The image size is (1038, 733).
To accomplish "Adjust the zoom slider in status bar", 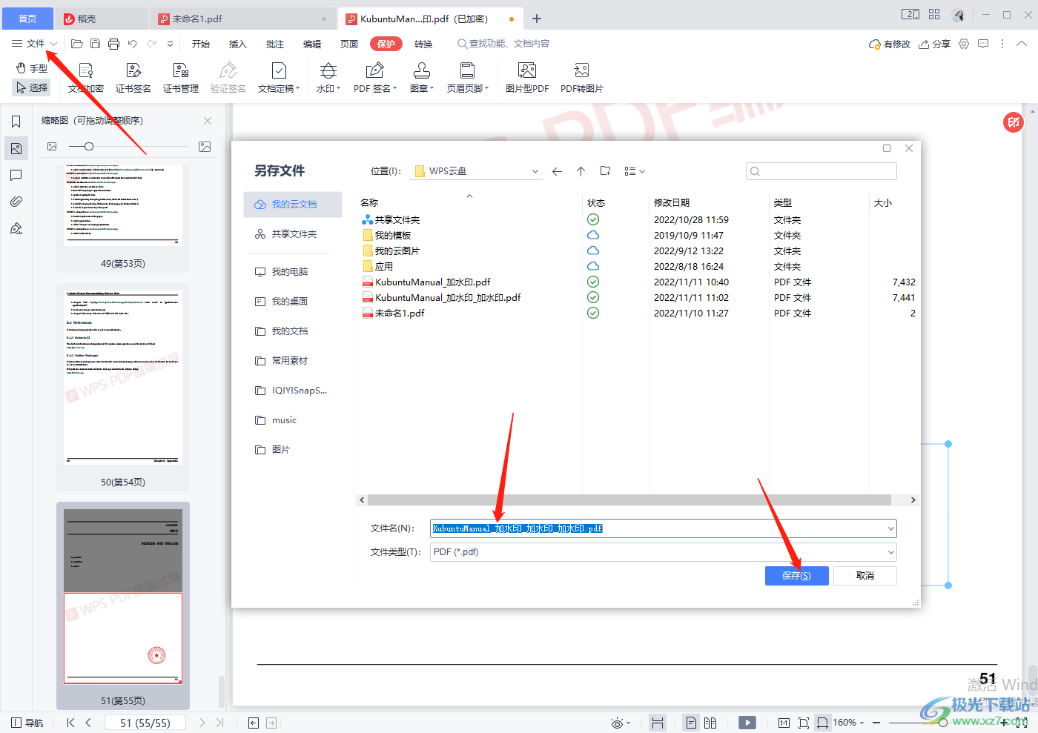I will pos(943,723).
